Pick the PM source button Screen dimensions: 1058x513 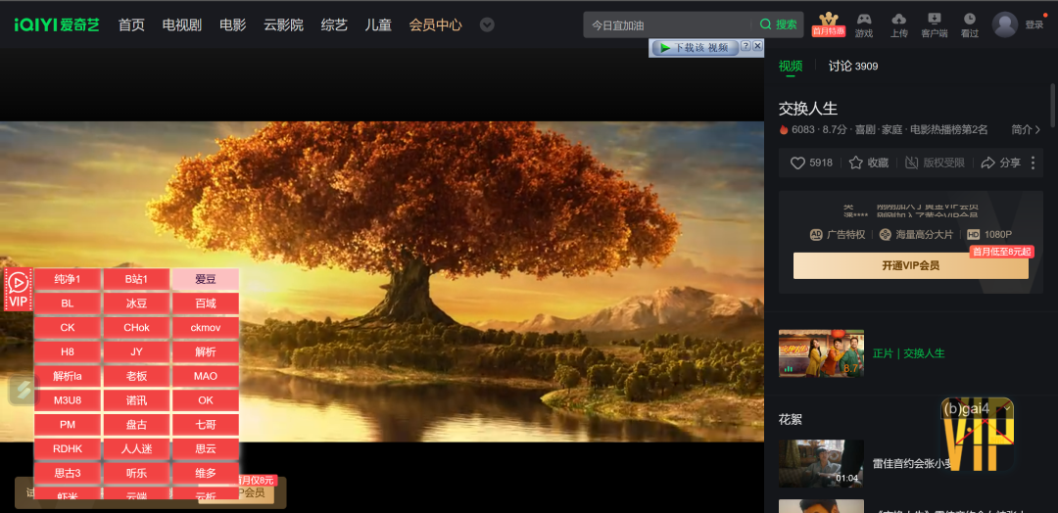(68, 425)
